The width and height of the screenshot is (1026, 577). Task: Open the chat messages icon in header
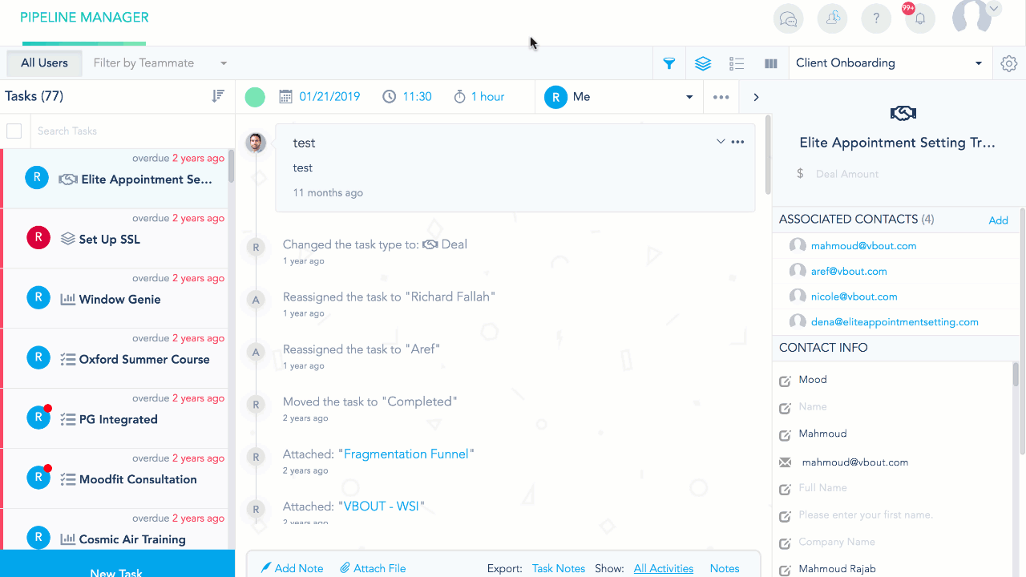(x=789, y=18)
